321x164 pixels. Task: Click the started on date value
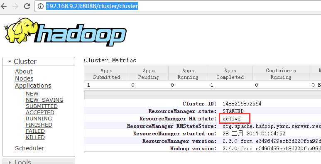tap(254, 134)
